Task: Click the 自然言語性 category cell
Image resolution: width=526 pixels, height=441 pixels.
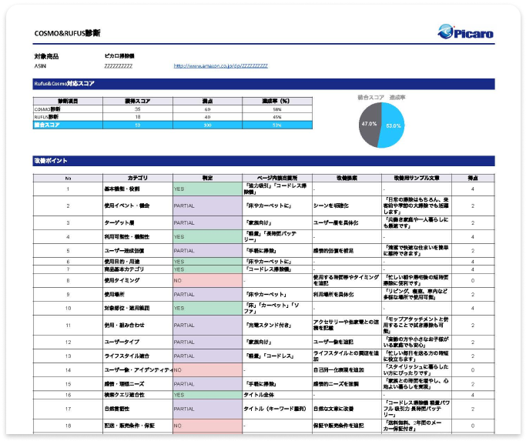Action: pyautogui.click(x=138, y=409)
